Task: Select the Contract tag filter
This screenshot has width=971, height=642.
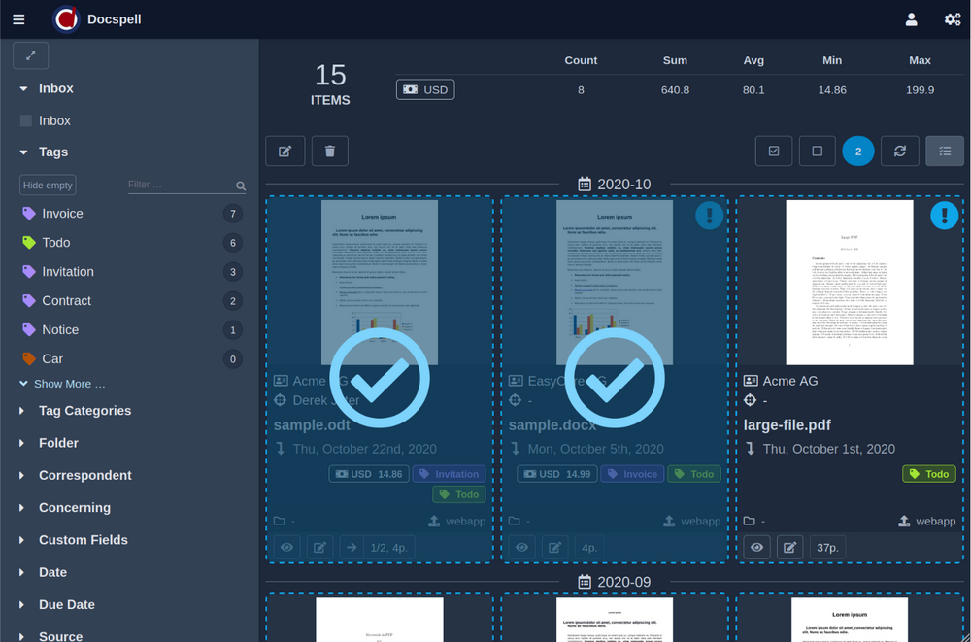Action: [66, 301]
